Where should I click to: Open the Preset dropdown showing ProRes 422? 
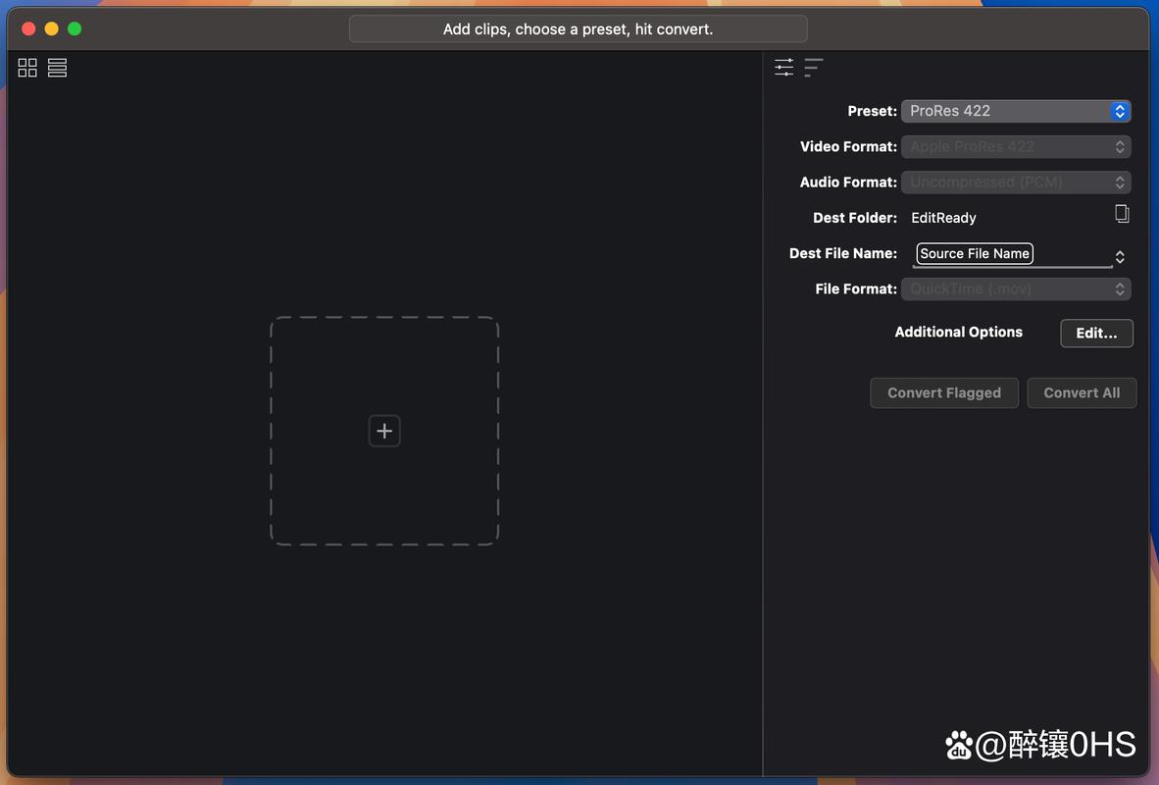pyautogui.click(x=1016, y=111)
